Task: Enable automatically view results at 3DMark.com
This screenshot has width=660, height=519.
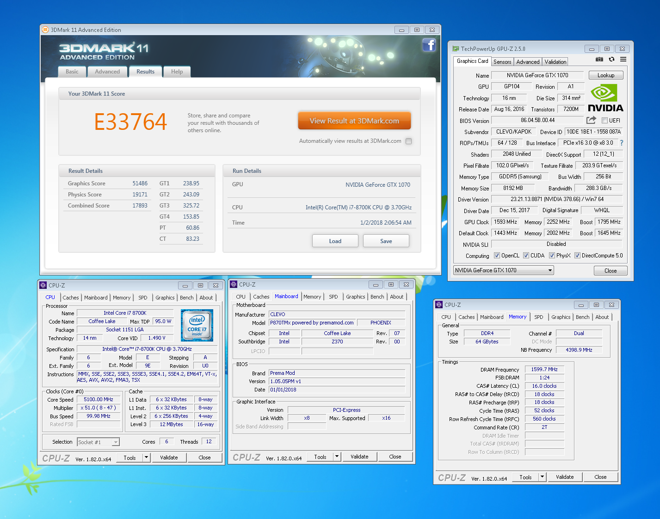Action: point(408,141)
